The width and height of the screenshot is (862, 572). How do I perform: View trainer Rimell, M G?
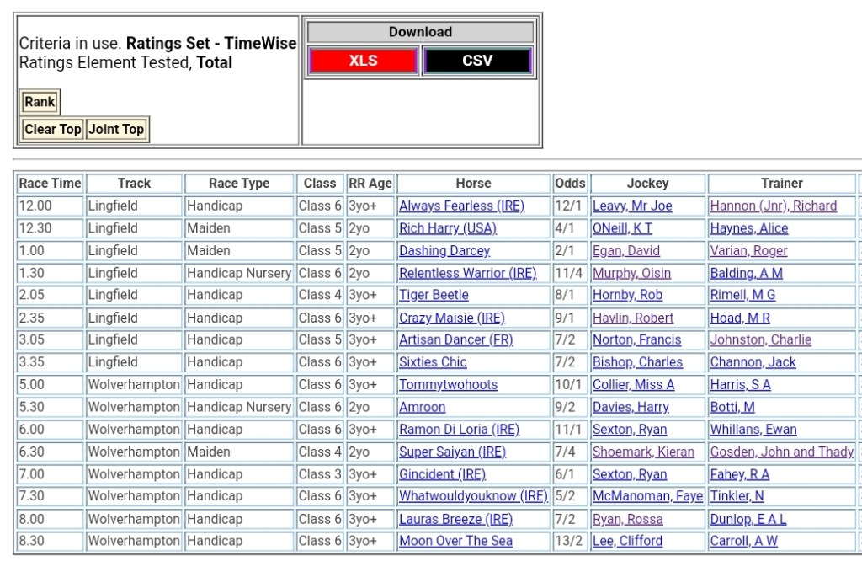[742, 296]
